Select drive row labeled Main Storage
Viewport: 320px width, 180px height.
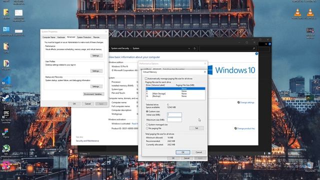[175, 93]
